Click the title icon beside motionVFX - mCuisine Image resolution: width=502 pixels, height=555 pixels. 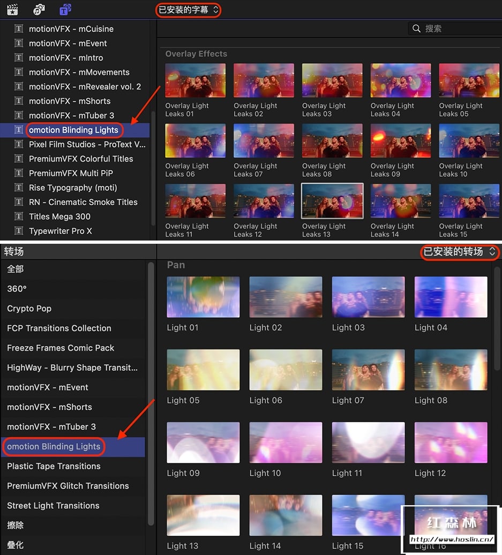[19, 29]
